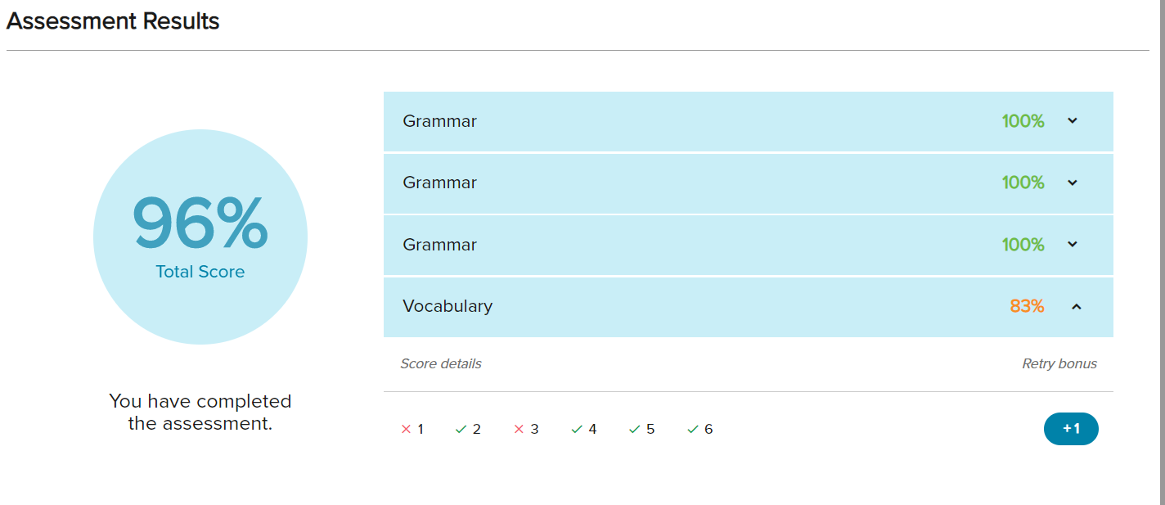Click the 83% Vocabulary score
This screenshot has height=505, width=1165.
coord(1027,306)
